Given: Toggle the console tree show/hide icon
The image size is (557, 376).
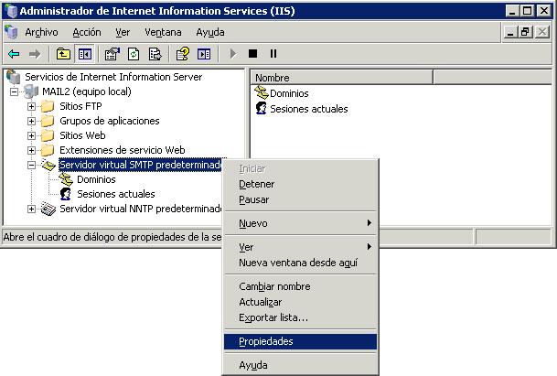Looking at the screenshot, I should point(84,54).
